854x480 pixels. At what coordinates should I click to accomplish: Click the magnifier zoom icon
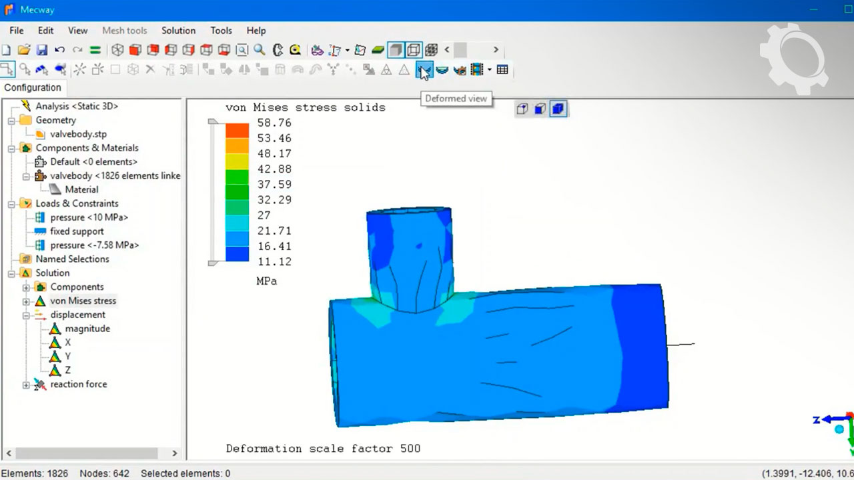pyautogui.click(x=260, y=50)
